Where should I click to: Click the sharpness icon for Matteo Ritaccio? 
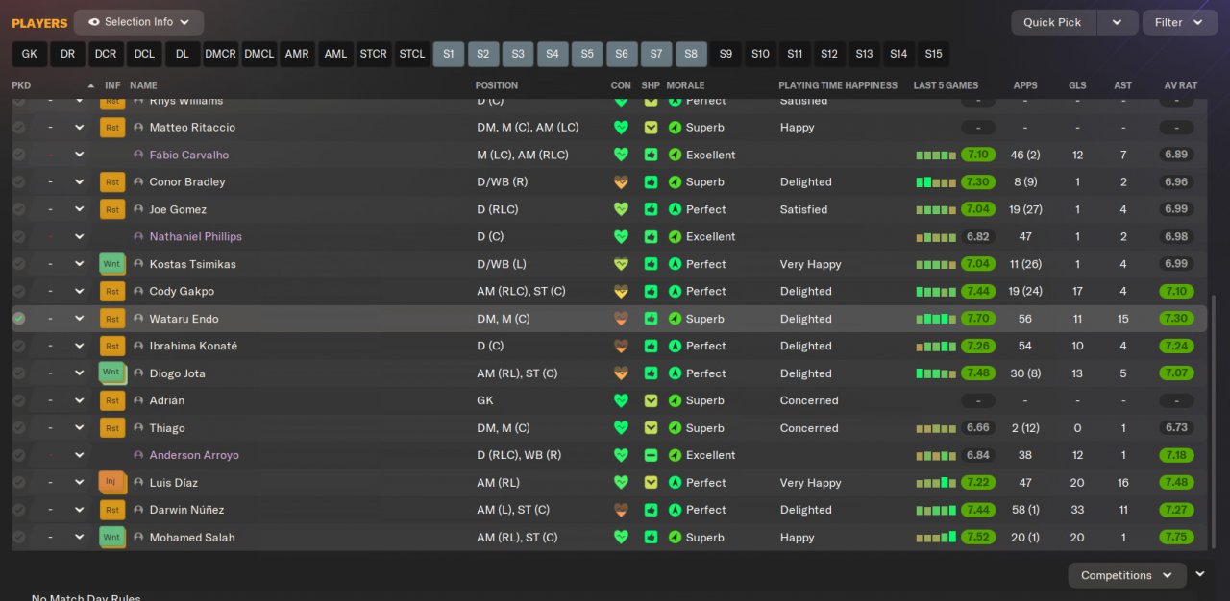pos(651,127)
